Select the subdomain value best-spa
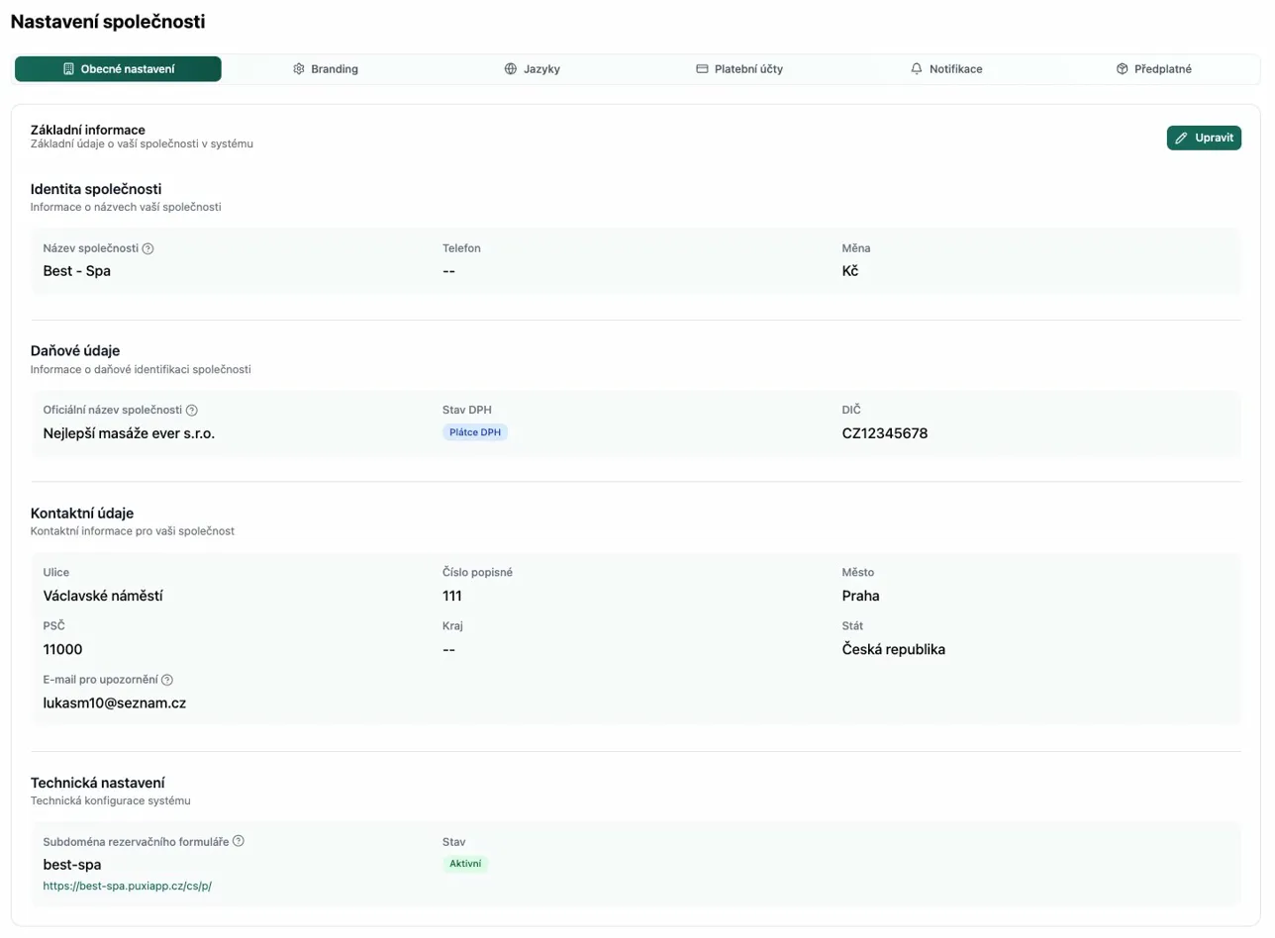Viewport: 1275px width, 938px height. pos(72,864)
